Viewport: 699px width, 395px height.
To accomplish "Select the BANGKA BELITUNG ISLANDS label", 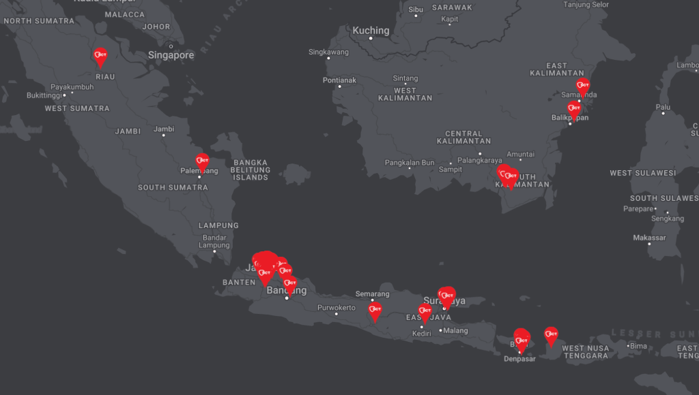I will 251,170.
